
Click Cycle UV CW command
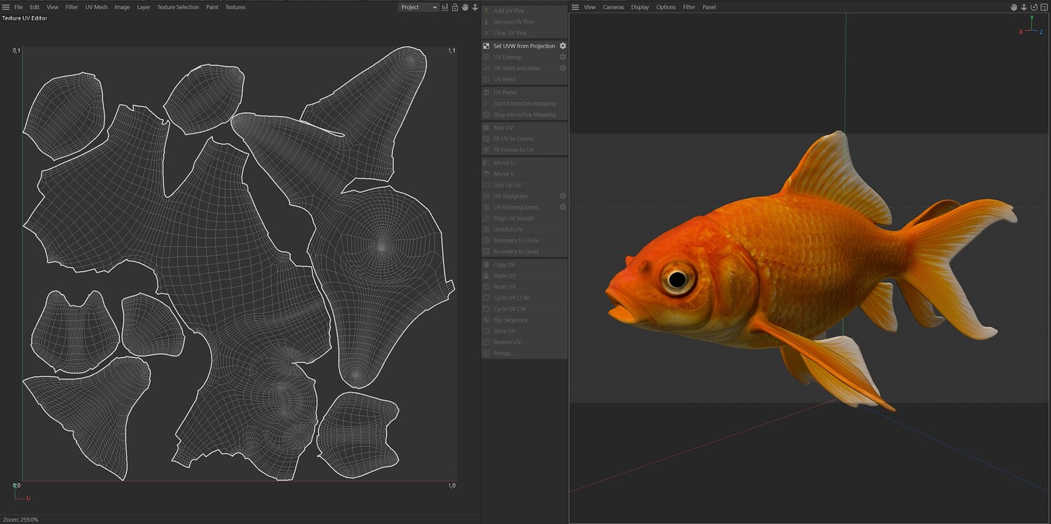pyautogui.click(x=524, y=309)
